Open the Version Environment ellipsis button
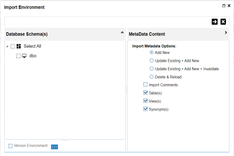The width and height of the screenshot is (234, 156). [x=55, y=147]
